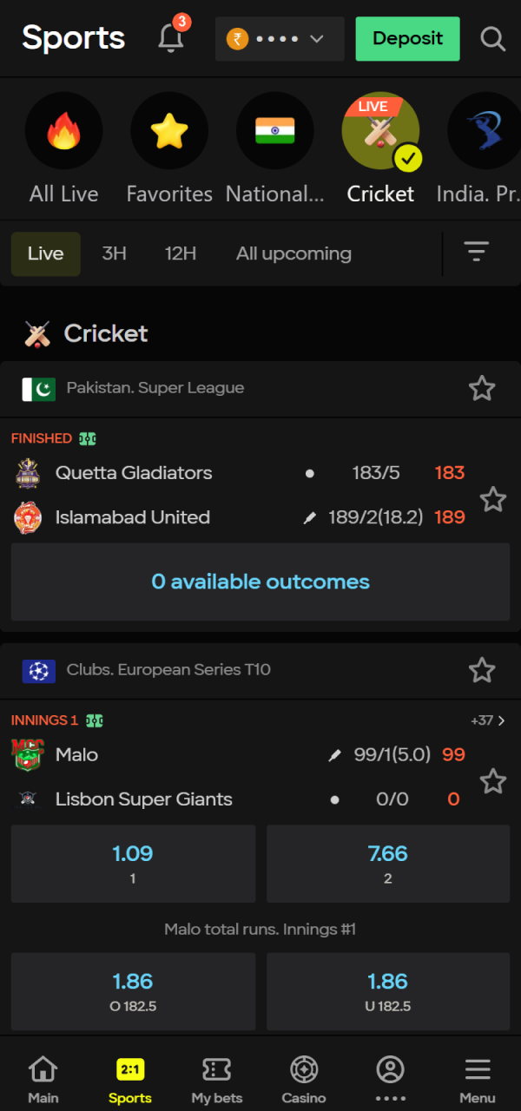This screenshot has width=521, height=1111.
Task: Select the All Live fire icon
Action: [63, 130]
